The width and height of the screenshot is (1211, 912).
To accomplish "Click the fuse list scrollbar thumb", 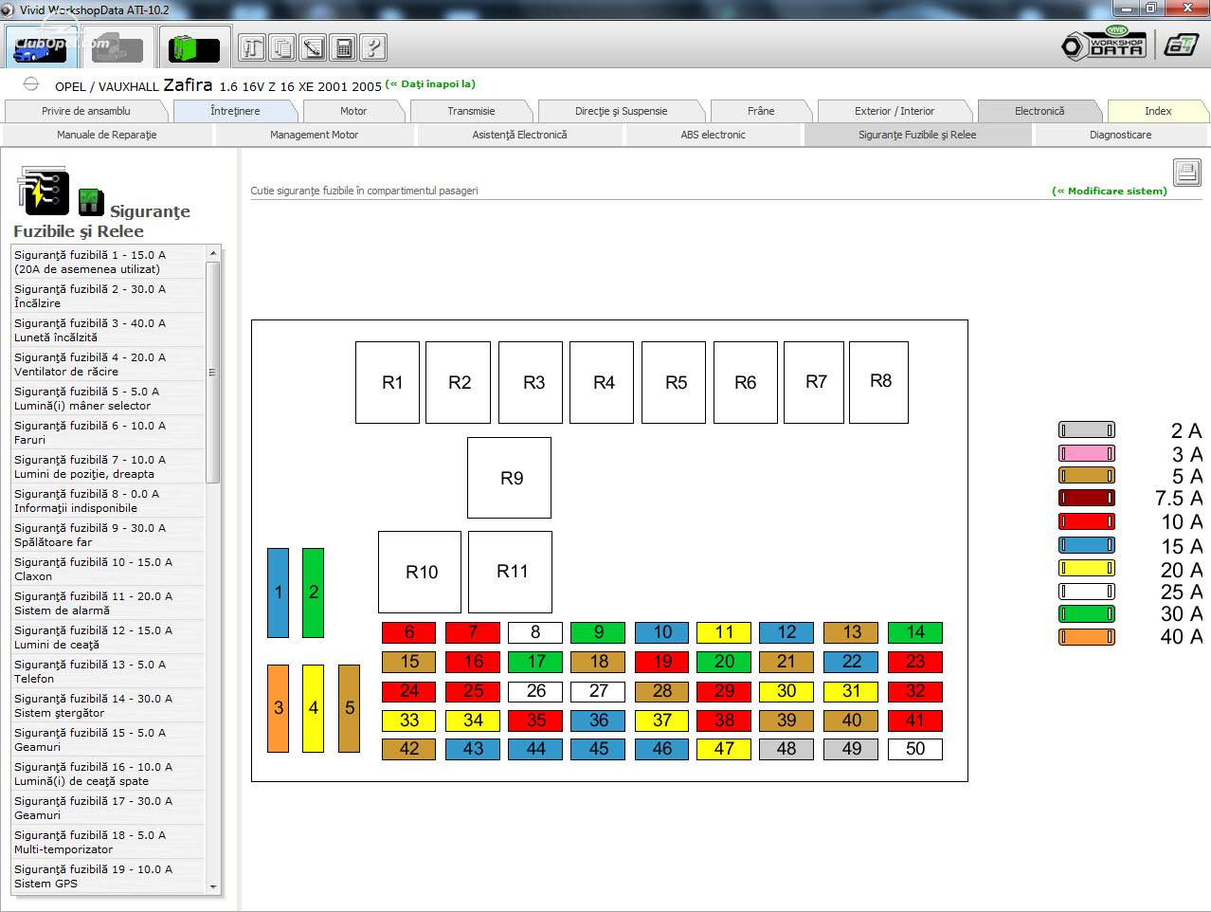I will point(213,373).
